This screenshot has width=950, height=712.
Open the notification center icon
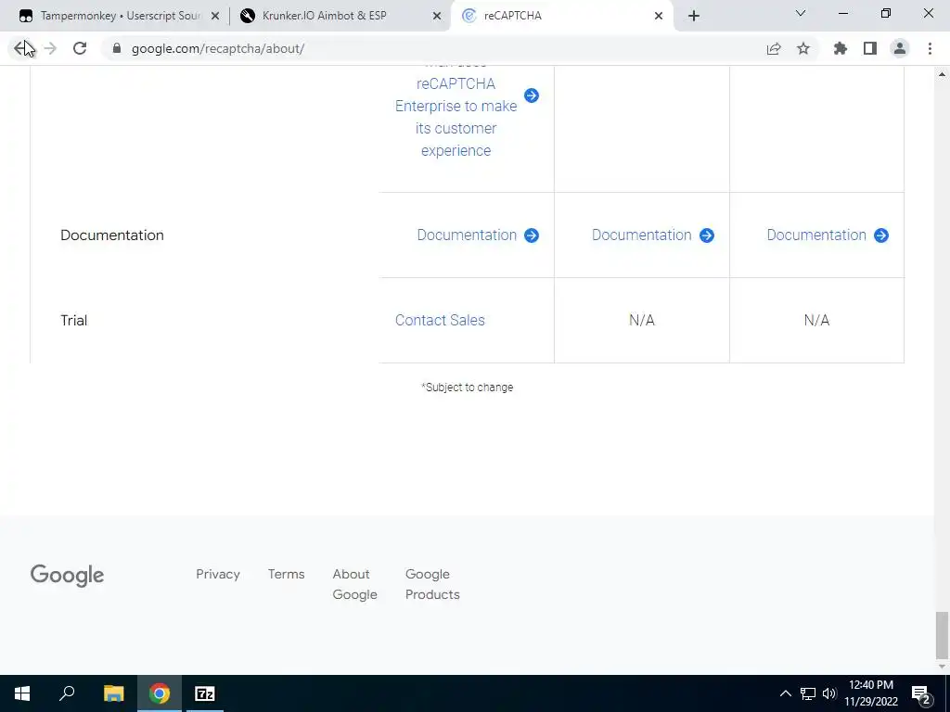(x=921, y=693)
